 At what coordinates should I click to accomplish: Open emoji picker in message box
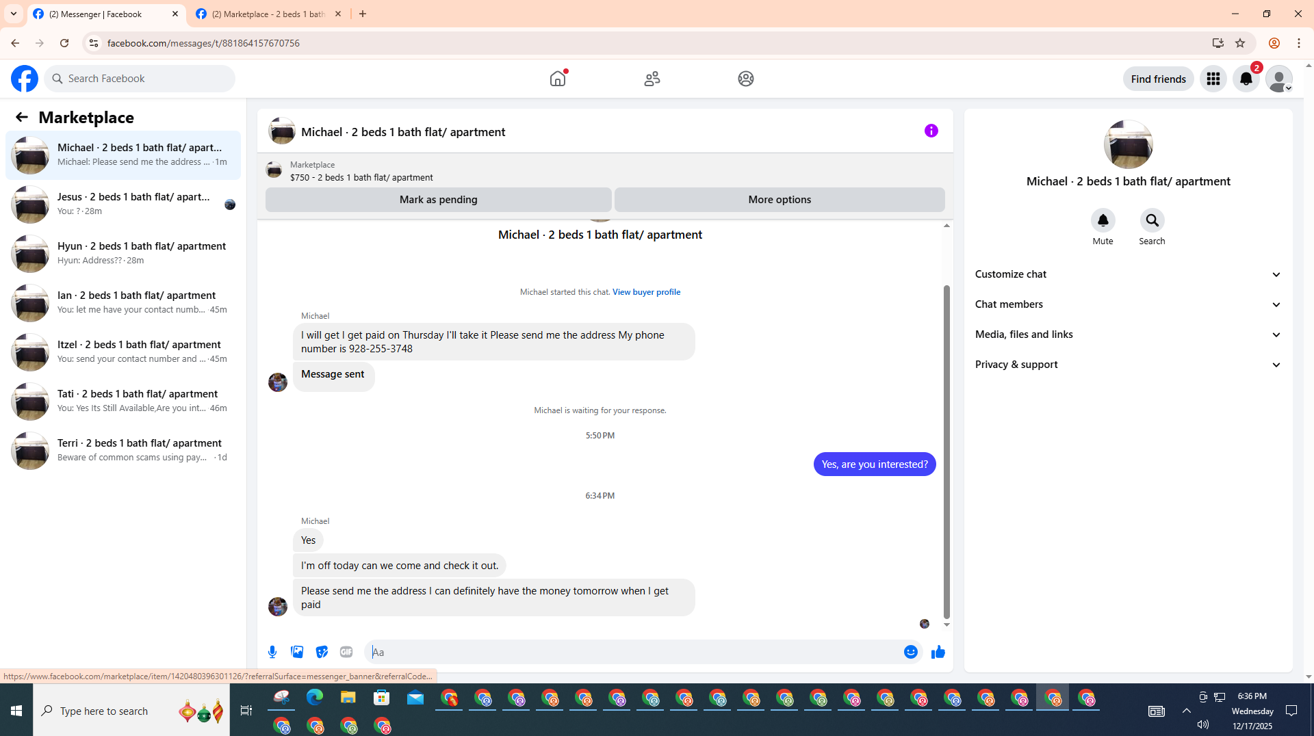pyautogui.click(x=910, y=652)
